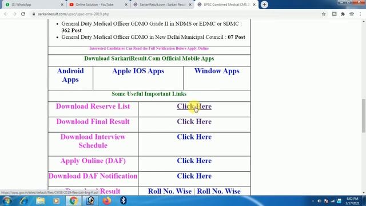
Task: Click the square toolbar icon beside the star
Action: tap(334, 14)
